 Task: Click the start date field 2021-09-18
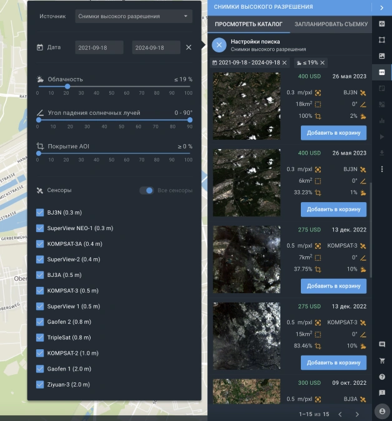click(99, 47)
